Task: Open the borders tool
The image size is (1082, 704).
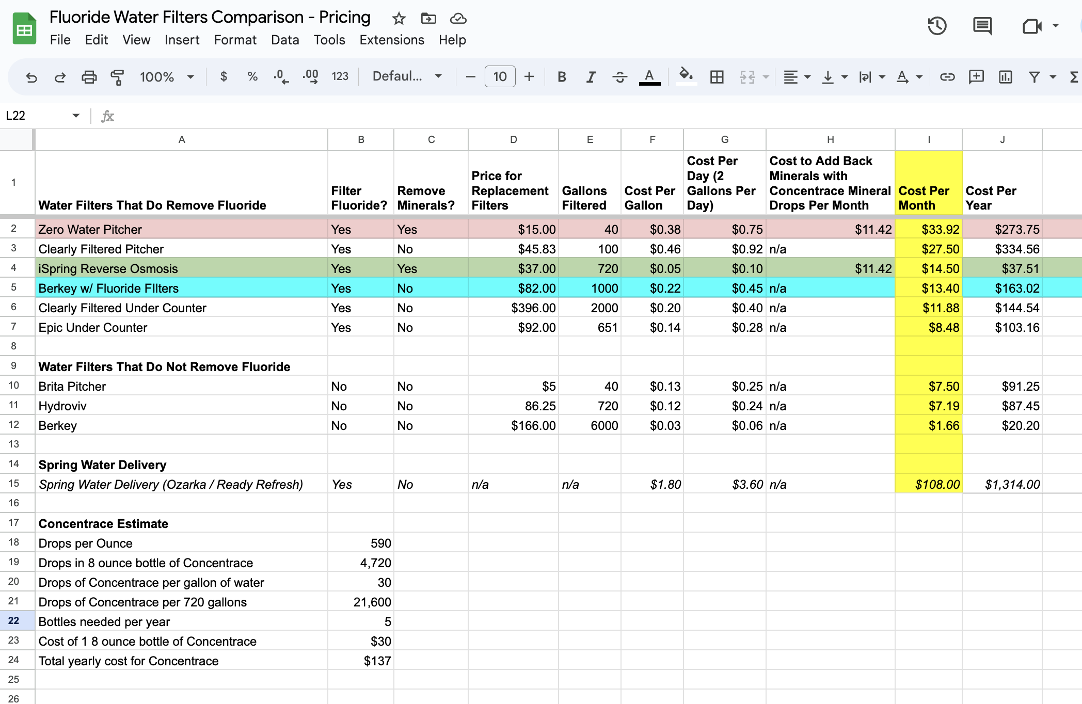Action: [x=717, y=77]
